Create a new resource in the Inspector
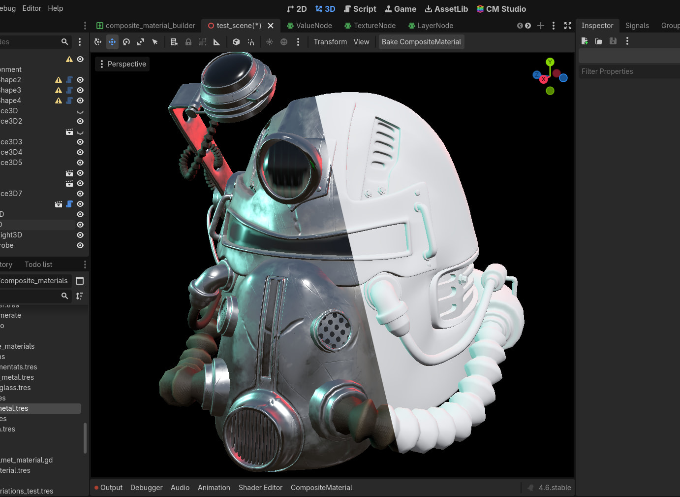 [585, 41]
